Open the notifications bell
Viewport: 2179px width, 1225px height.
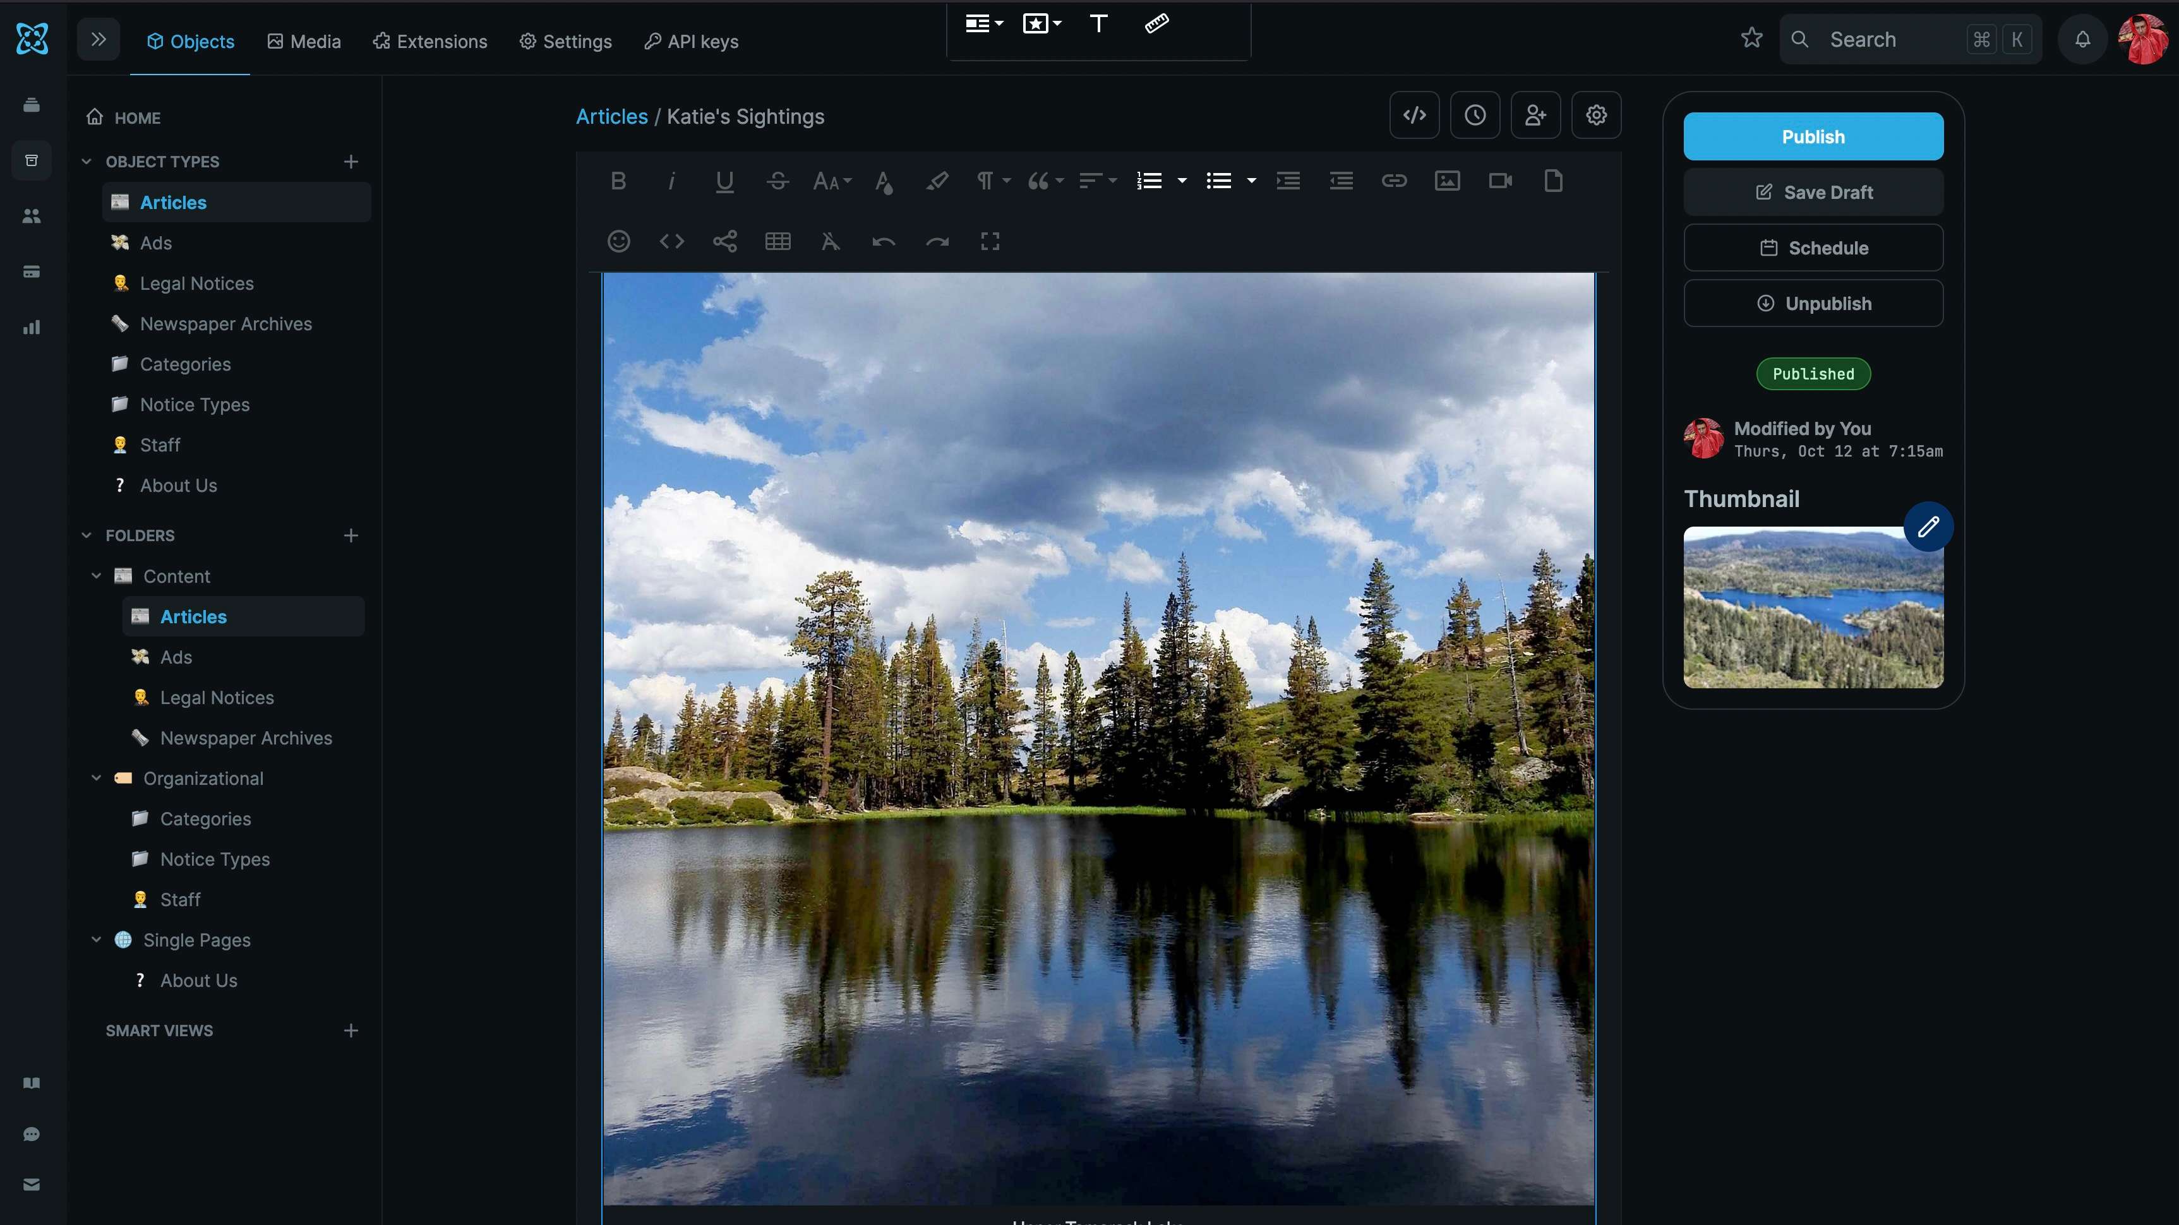tap(2082, 39)
